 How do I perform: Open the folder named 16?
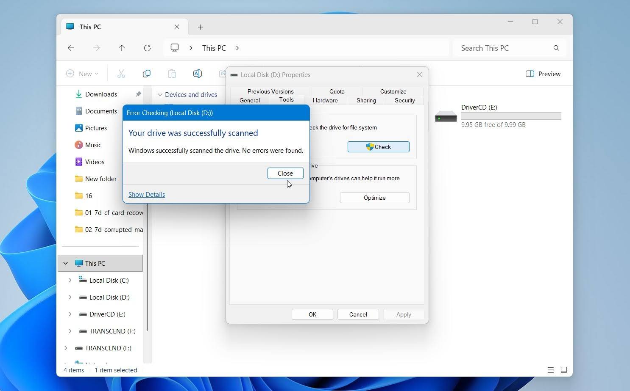click(x=89, y=196)
